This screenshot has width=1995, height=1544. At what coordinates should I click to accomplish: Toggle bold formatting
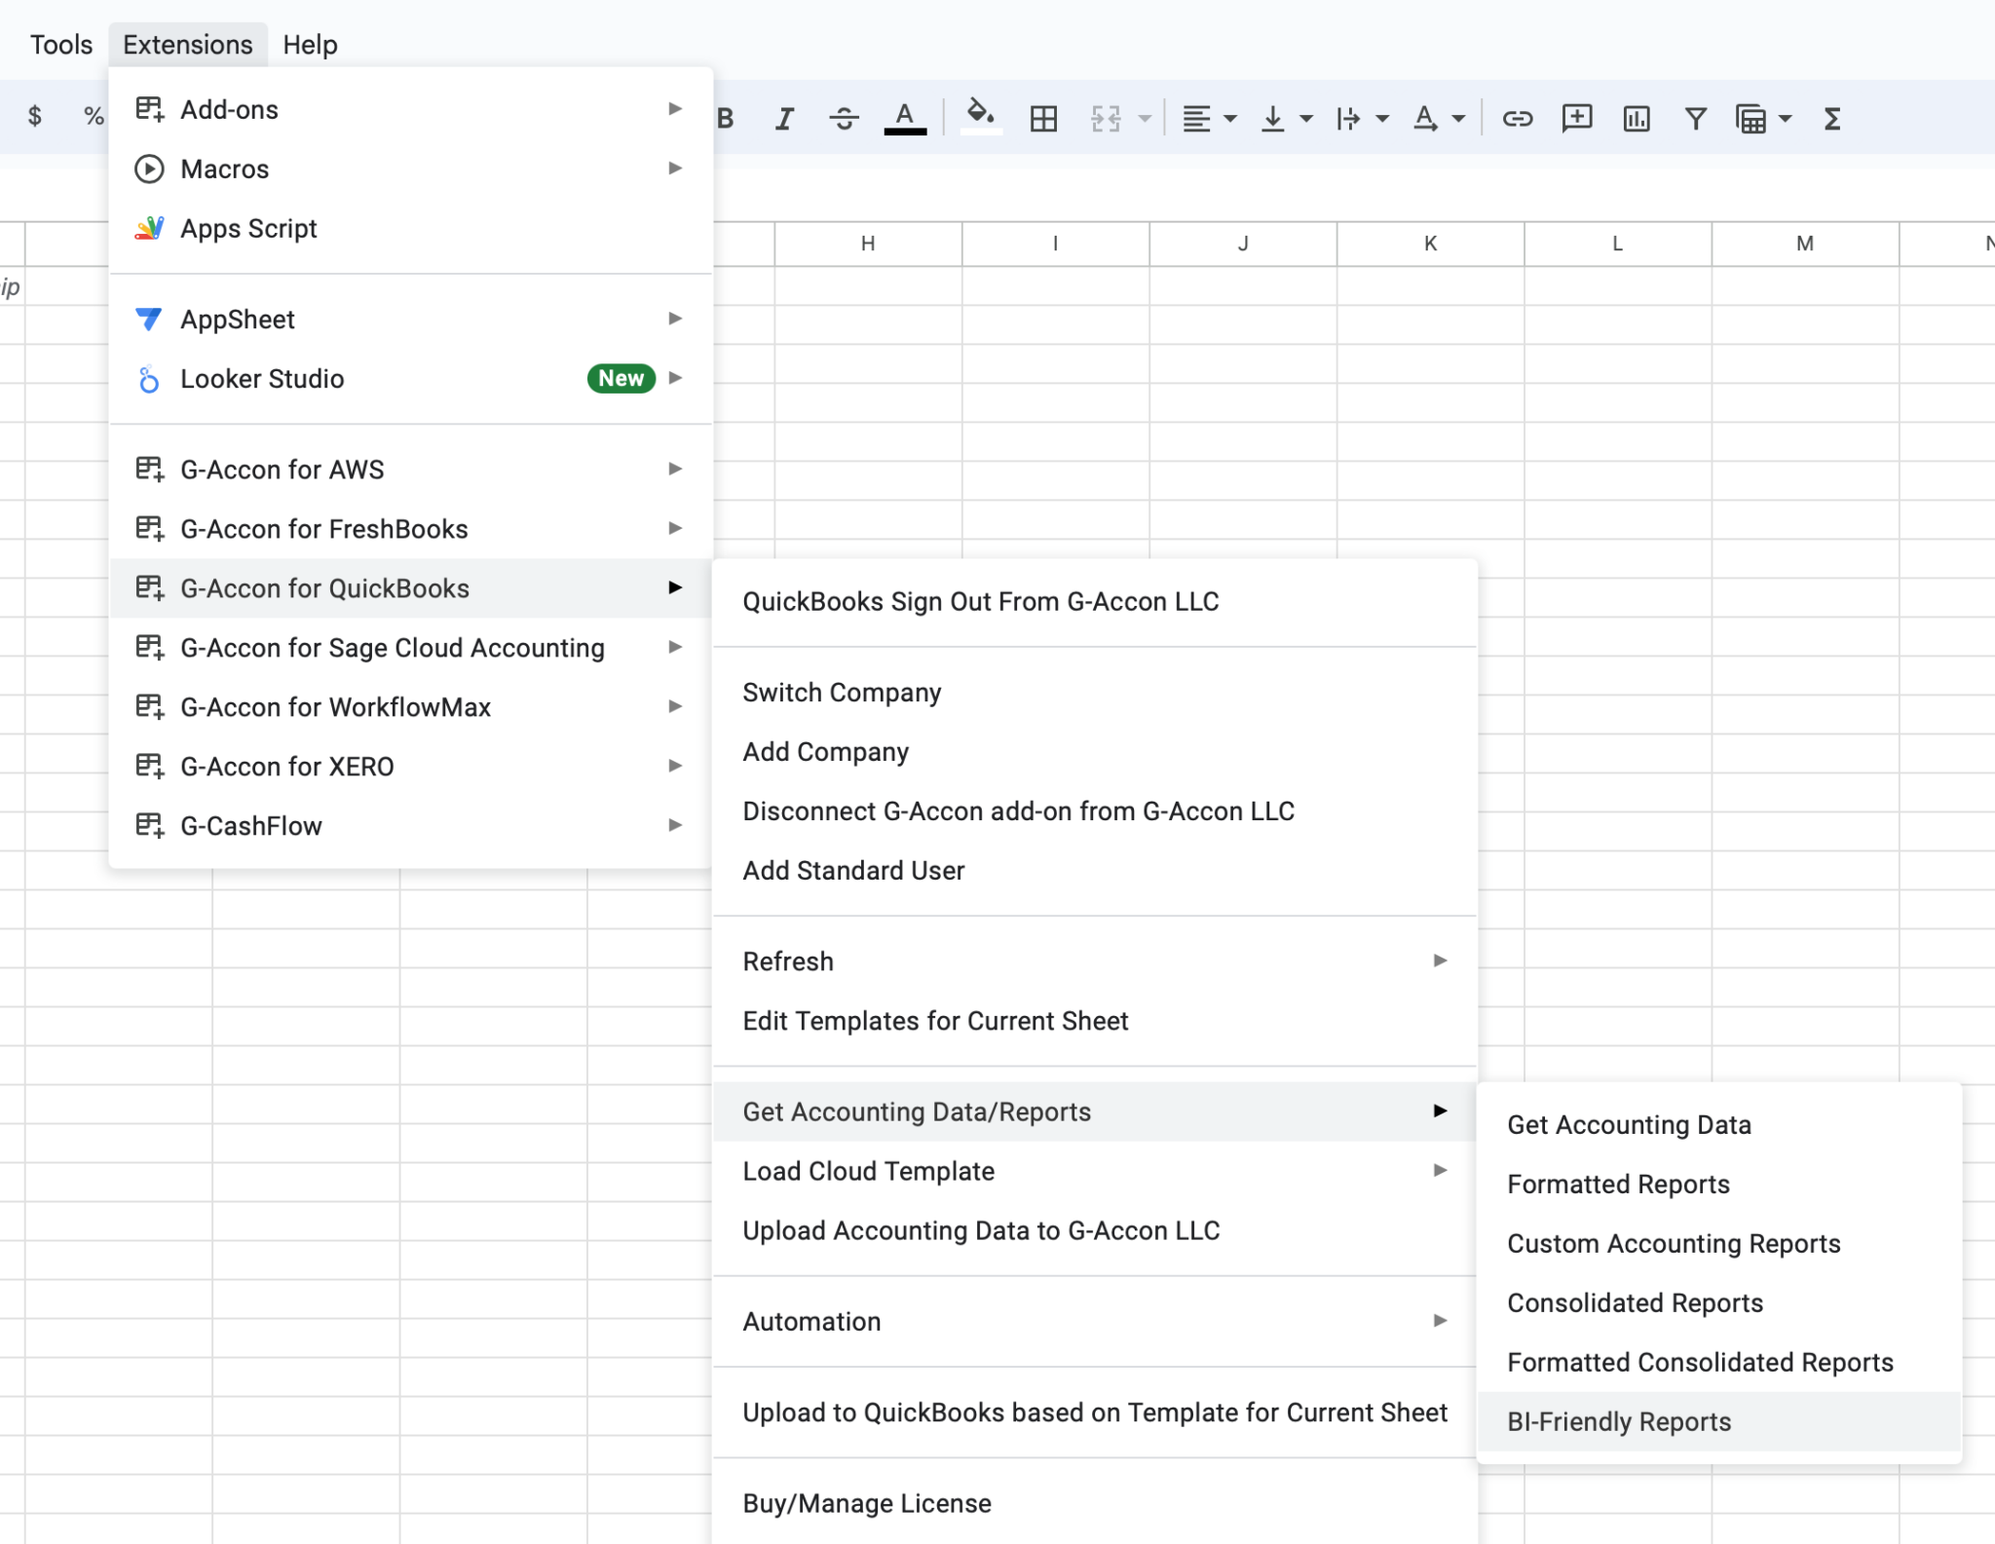[726, 119]
